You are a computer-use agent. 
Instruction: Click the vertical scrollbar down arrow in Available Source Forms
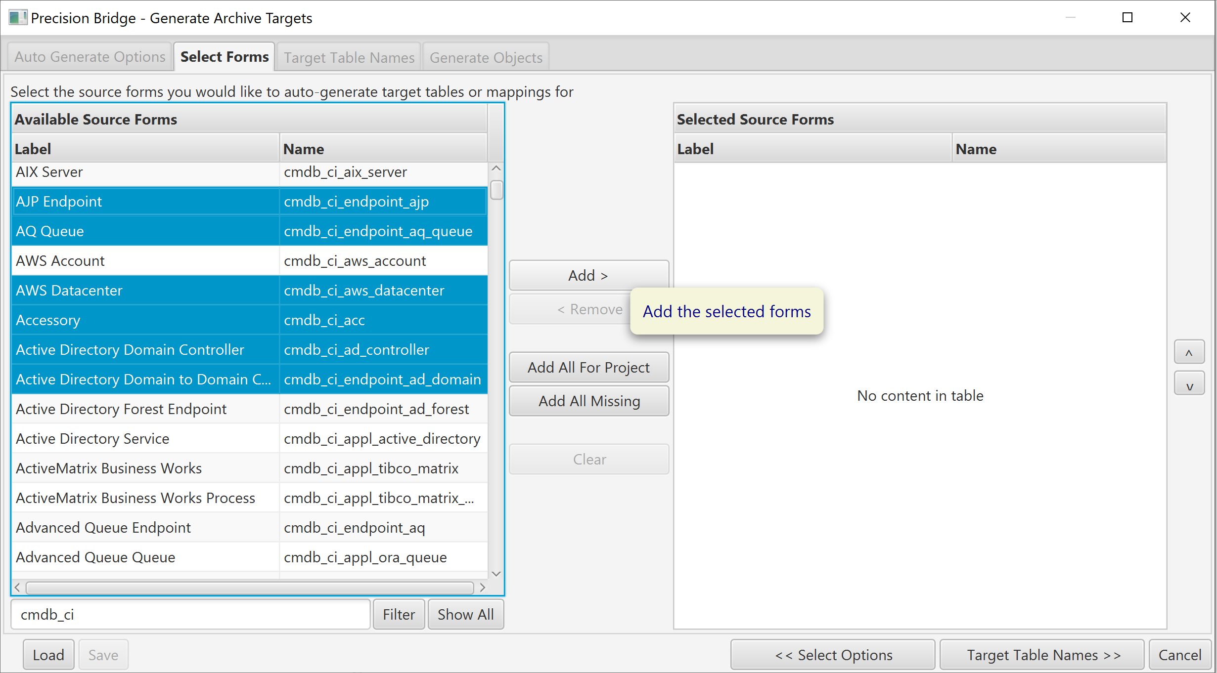496,573
